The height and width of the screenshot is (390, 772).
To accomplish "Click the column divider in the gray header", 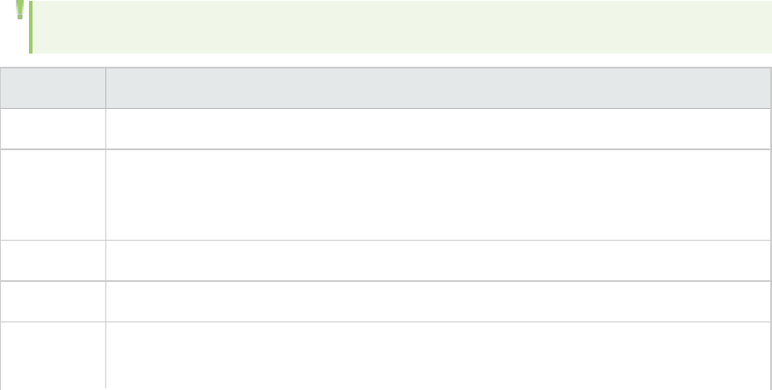I will (x=106, y=95).
